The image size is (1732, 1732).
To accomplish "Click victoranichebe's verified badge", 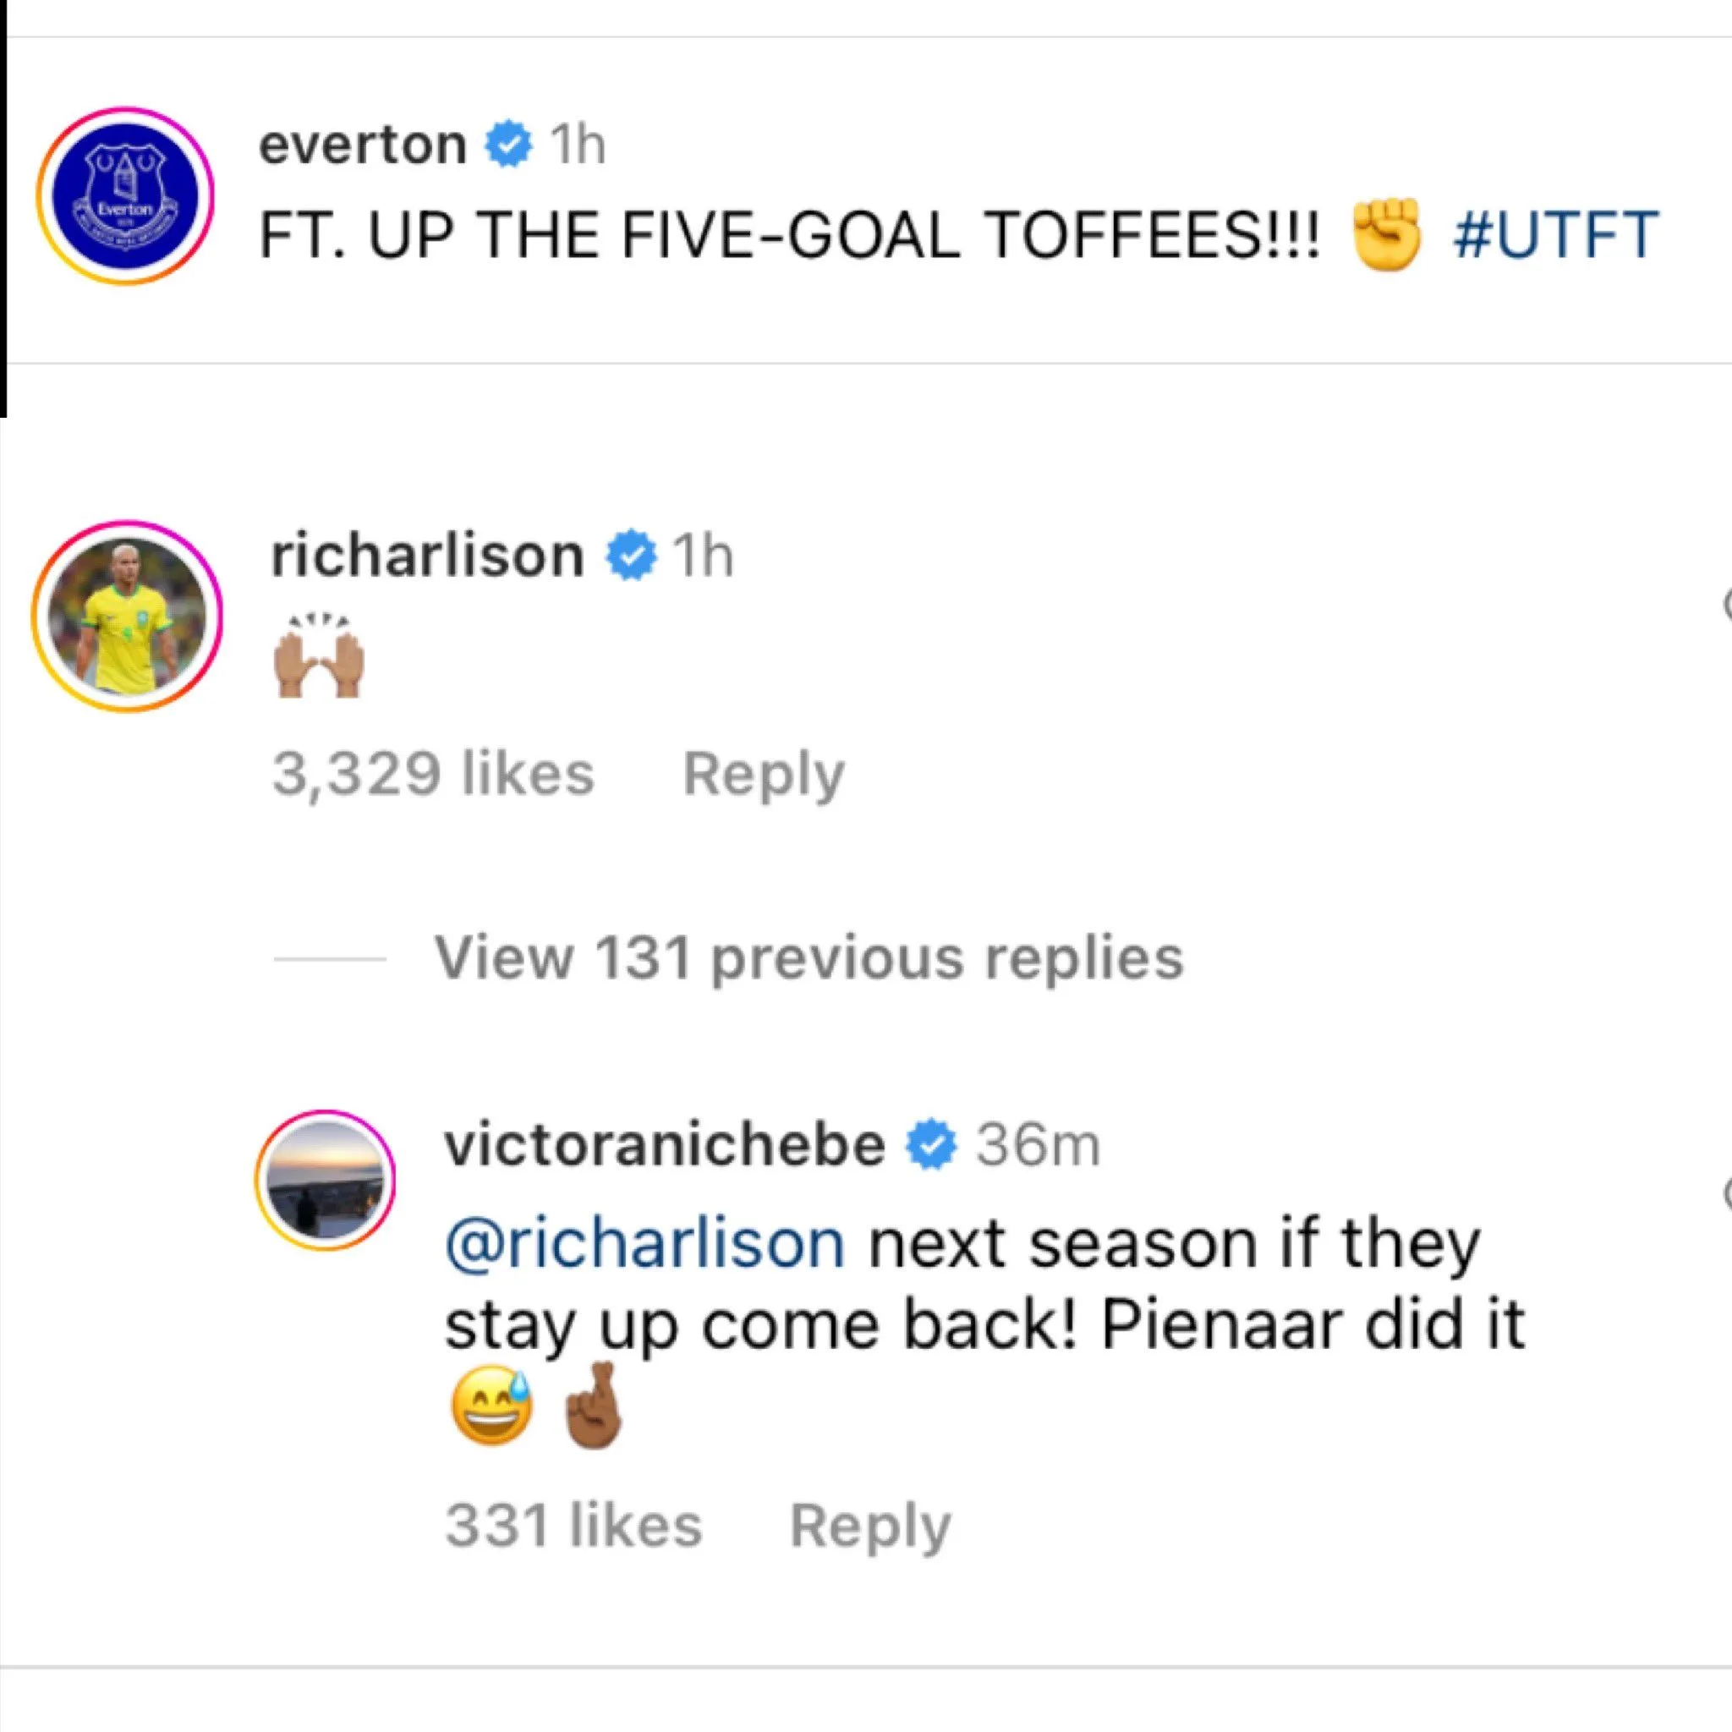I will pos(931,1145).
